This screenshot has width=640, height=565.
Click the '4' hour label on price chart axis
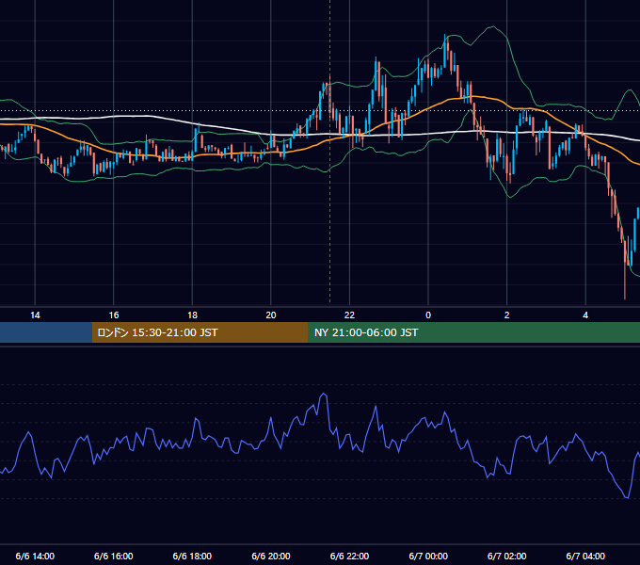point(585,315)
